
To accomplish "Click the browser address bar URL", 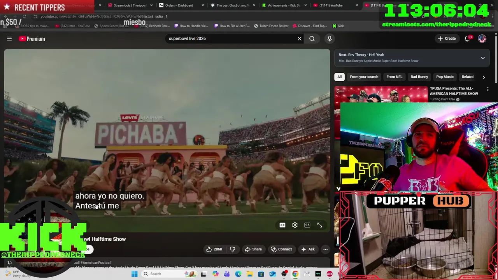I will pyautogui.click(x=104, y=16).
